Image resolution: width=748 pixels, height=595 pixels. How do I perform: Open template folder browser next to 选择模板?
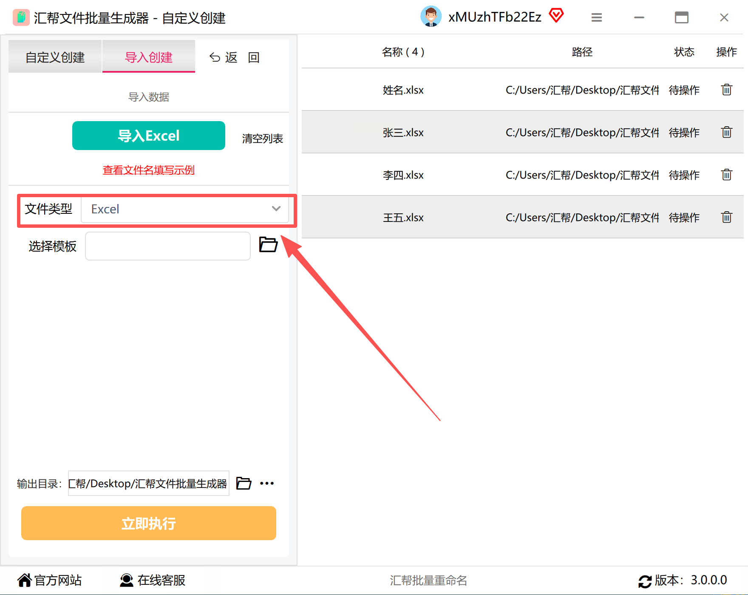(268, 244)
